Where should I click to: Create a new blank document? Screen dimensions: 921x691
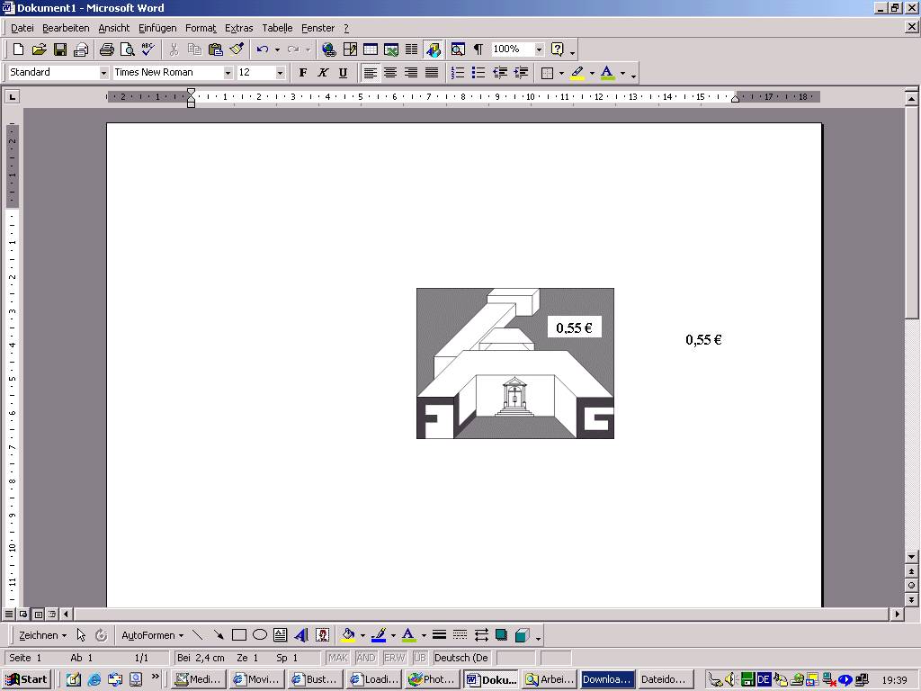point(18,49)
